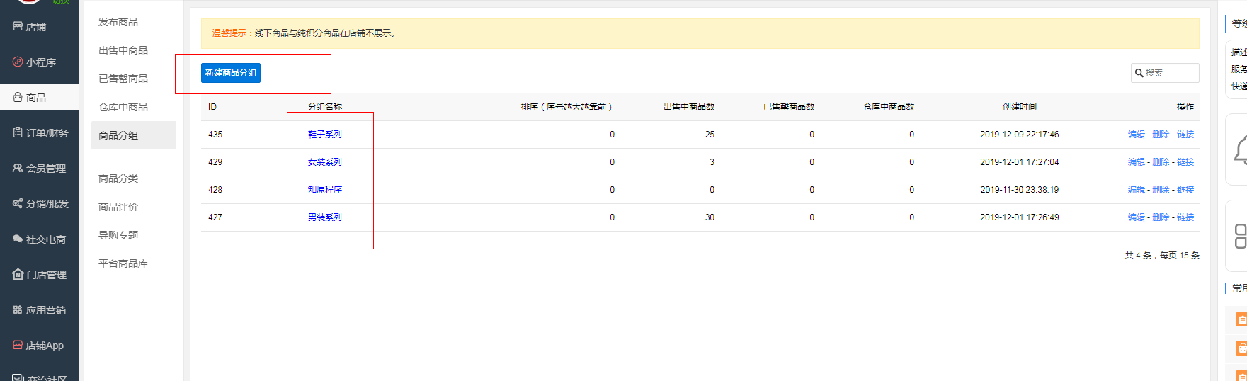Click the search magnifier icon

[x=1139, y=73]
